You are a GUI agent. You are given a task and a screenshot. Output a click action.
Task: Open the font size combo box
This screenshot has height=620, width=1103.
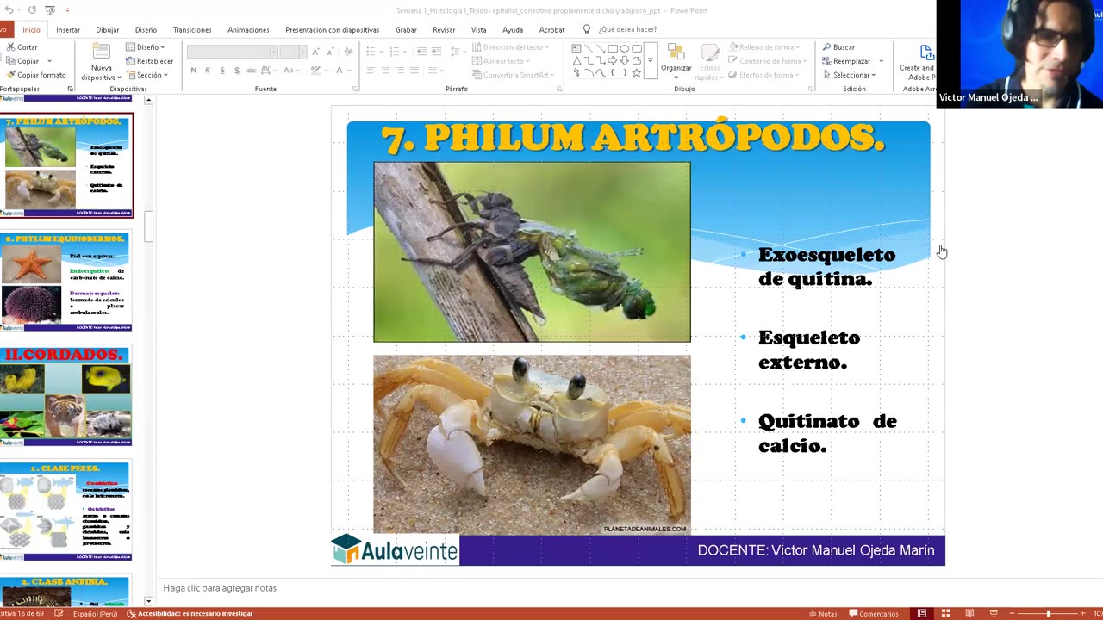point(292,52)
